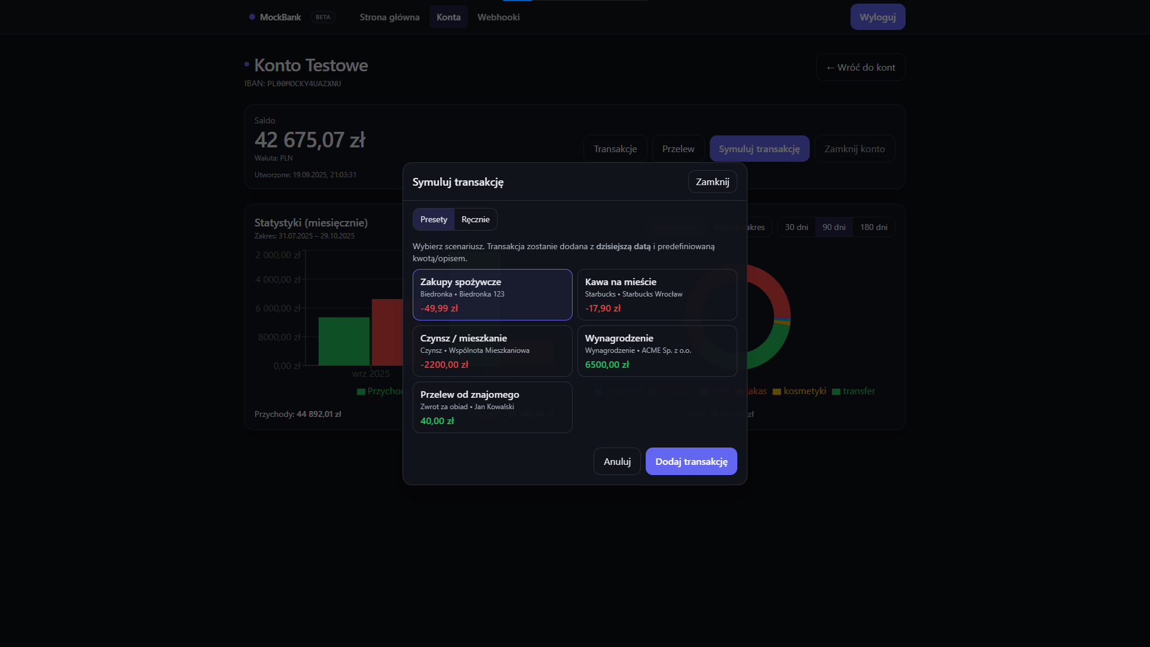
Task: Switch to the Ręcznie tab
Action: pyautogui.click(x=476, y=219)
